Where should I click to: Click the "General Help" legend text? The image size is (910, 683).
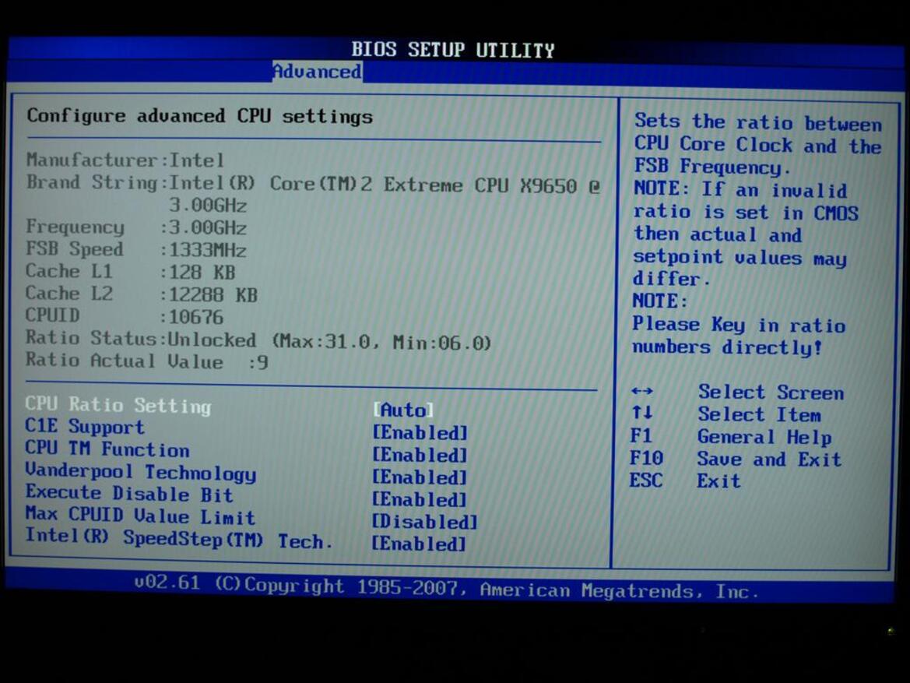click(765, 437)
